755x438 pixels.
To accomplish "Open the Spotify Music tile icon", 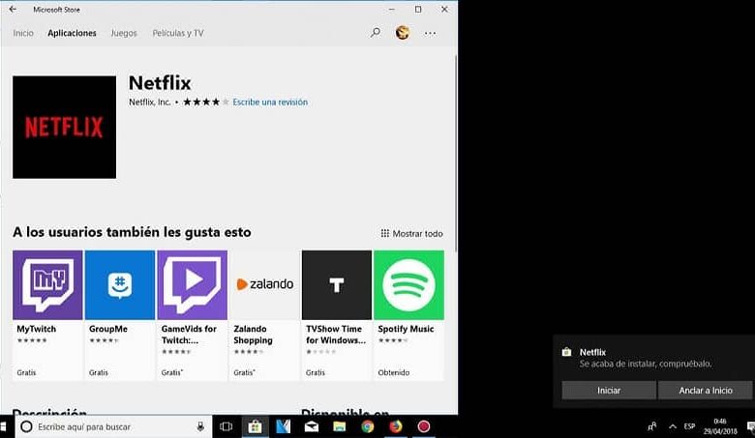I will click(x=408, y=284).
